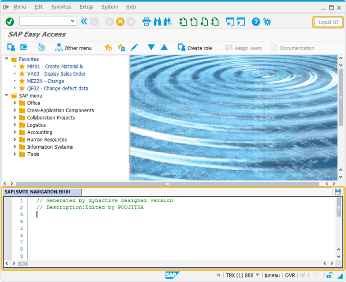
Task: Expand the Cross-Application Components folder
Action: (x=14, y=110)
